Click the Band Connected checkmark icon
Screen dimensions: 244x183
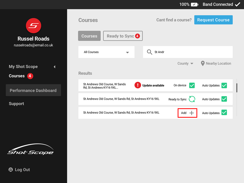click(238, 4)
